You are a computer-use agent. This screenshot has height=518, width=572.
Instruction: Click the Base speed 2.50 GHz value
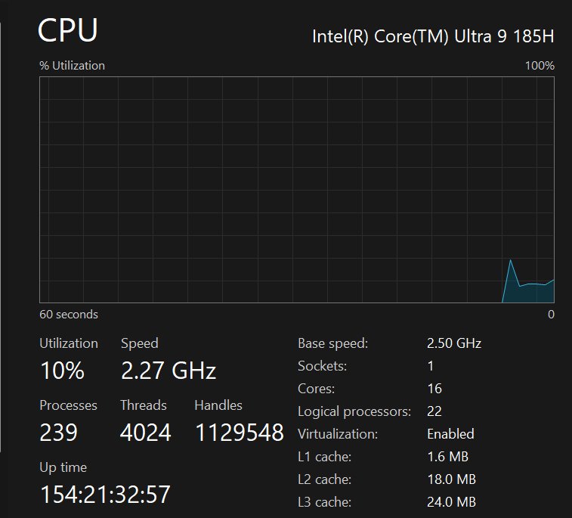tap(454, 343)
